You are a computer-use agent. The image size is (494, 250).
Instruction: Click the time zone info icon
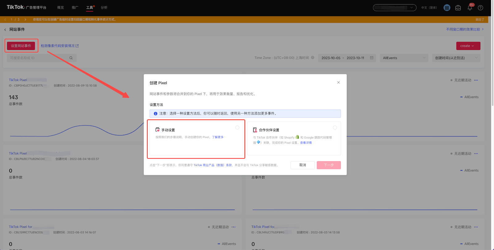(x=313, y=58)
